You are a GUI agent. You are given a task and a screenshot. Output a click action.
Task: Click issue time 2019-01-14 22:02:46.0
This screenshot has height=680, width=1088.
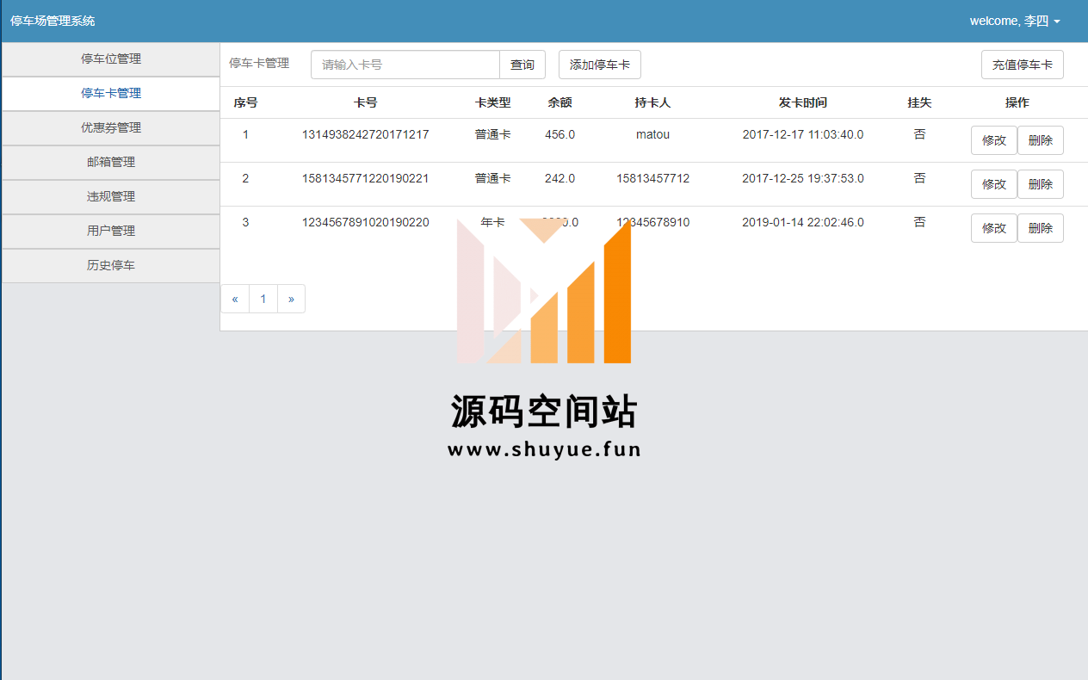803,222
